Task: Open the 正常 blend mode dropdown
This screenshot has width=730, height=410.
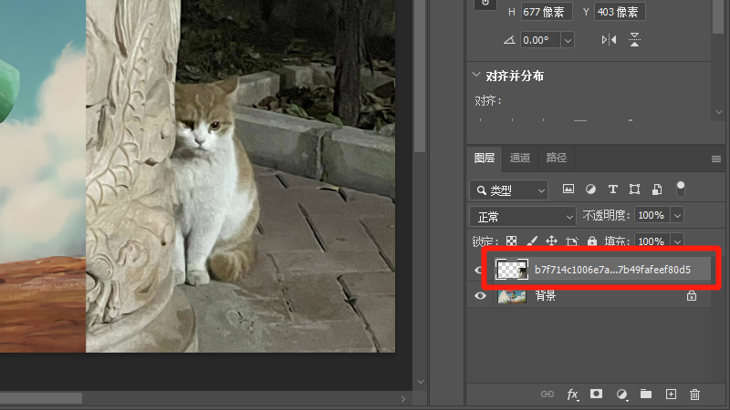Action: (522, 216)
